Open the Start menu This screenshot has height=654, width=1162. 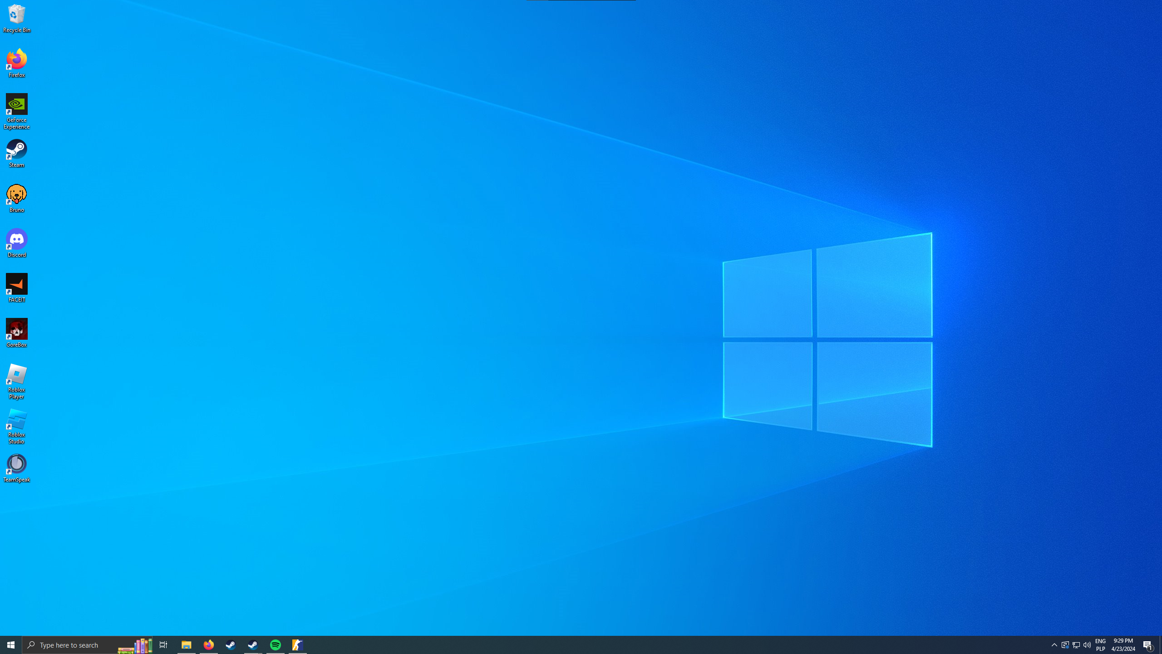[x=11, y=645]
